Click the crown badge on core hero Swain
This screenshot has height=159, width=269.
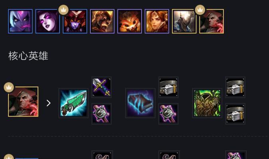(x=9, y=87)
